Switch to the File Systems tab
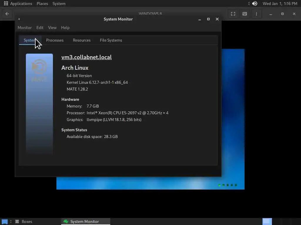The height and width of the screenshot is (225, 301). click(x=111, y=40)
